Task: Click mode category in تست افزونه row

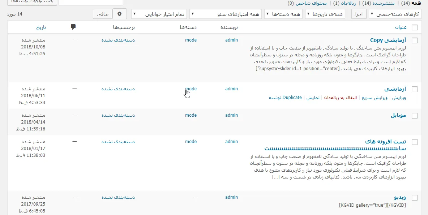Action: tap(191, 142)
